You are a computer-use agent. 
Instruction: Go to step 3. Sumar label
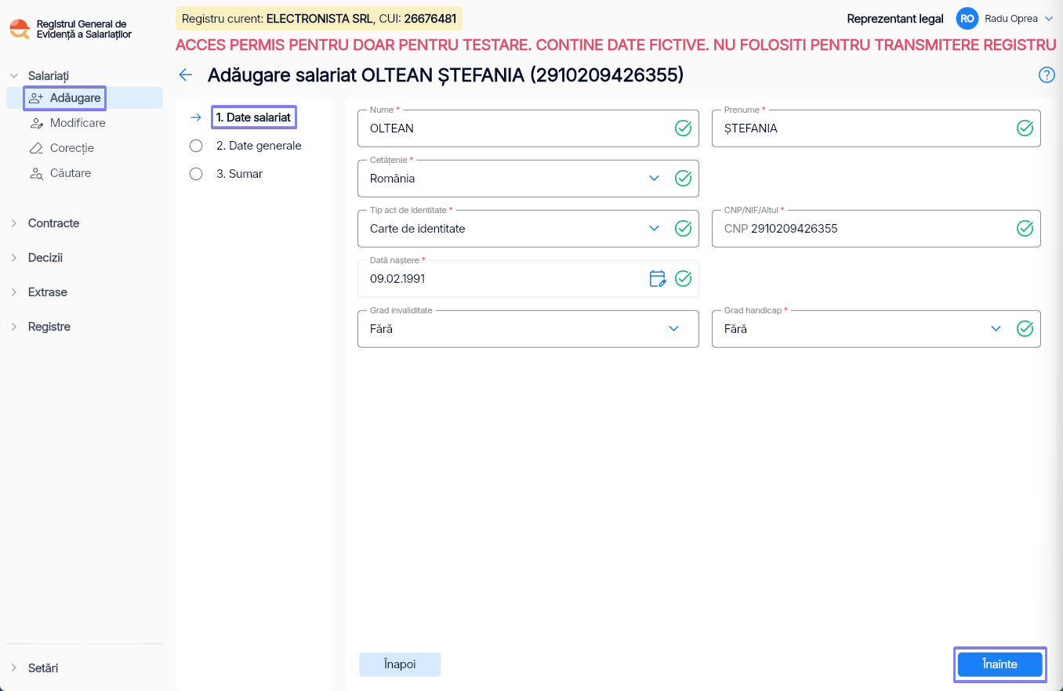(x=239, y=174)
